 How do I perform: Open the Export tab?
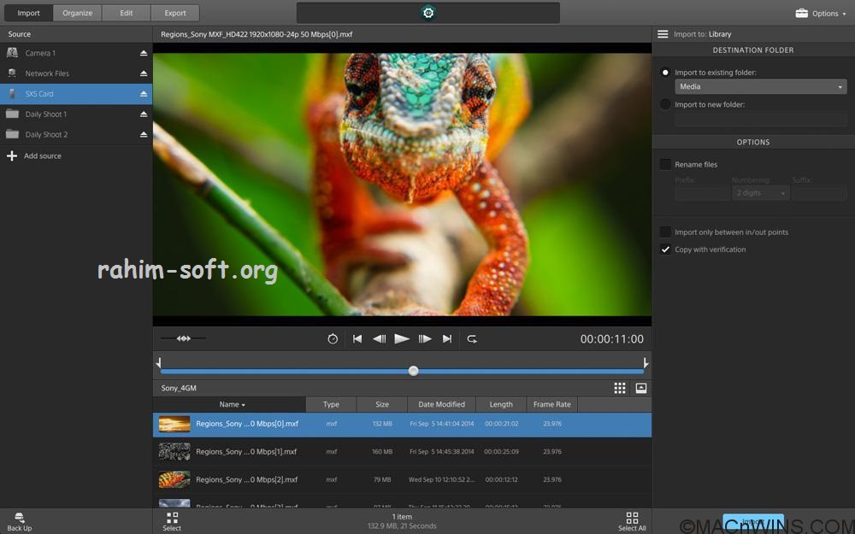175,13
